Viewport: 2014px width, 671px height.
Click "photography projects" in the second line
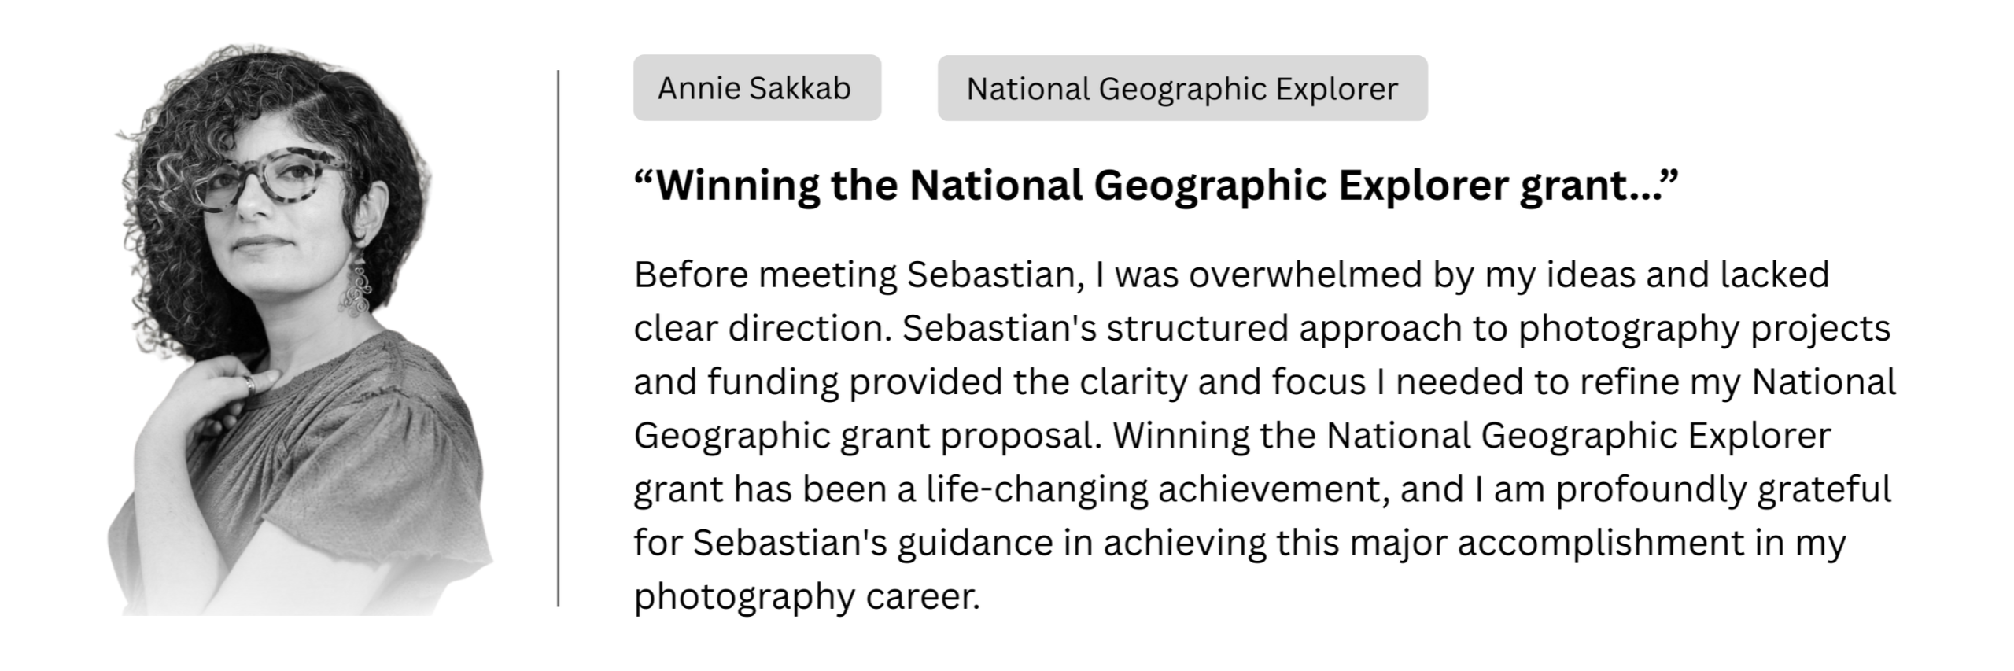1704,329
